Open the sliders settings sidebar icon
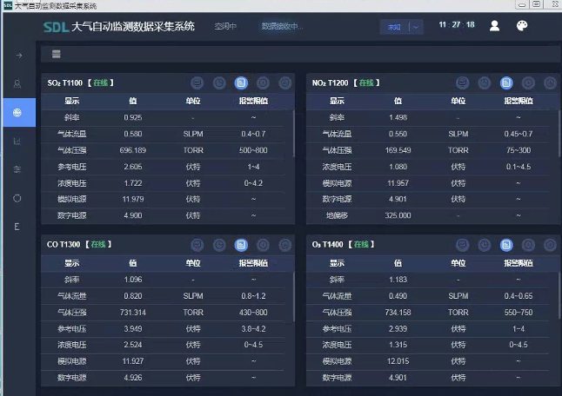The width and height of the screenshot is (562, 396). (x=17, y=169)
